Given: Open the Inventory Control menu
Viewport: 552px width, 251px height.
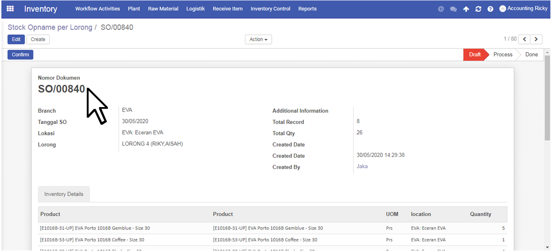Looking at the screenshot, I should (x=270, y=9).
